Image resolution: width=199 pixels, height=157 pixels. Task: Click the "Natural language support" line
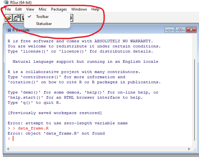85,62
